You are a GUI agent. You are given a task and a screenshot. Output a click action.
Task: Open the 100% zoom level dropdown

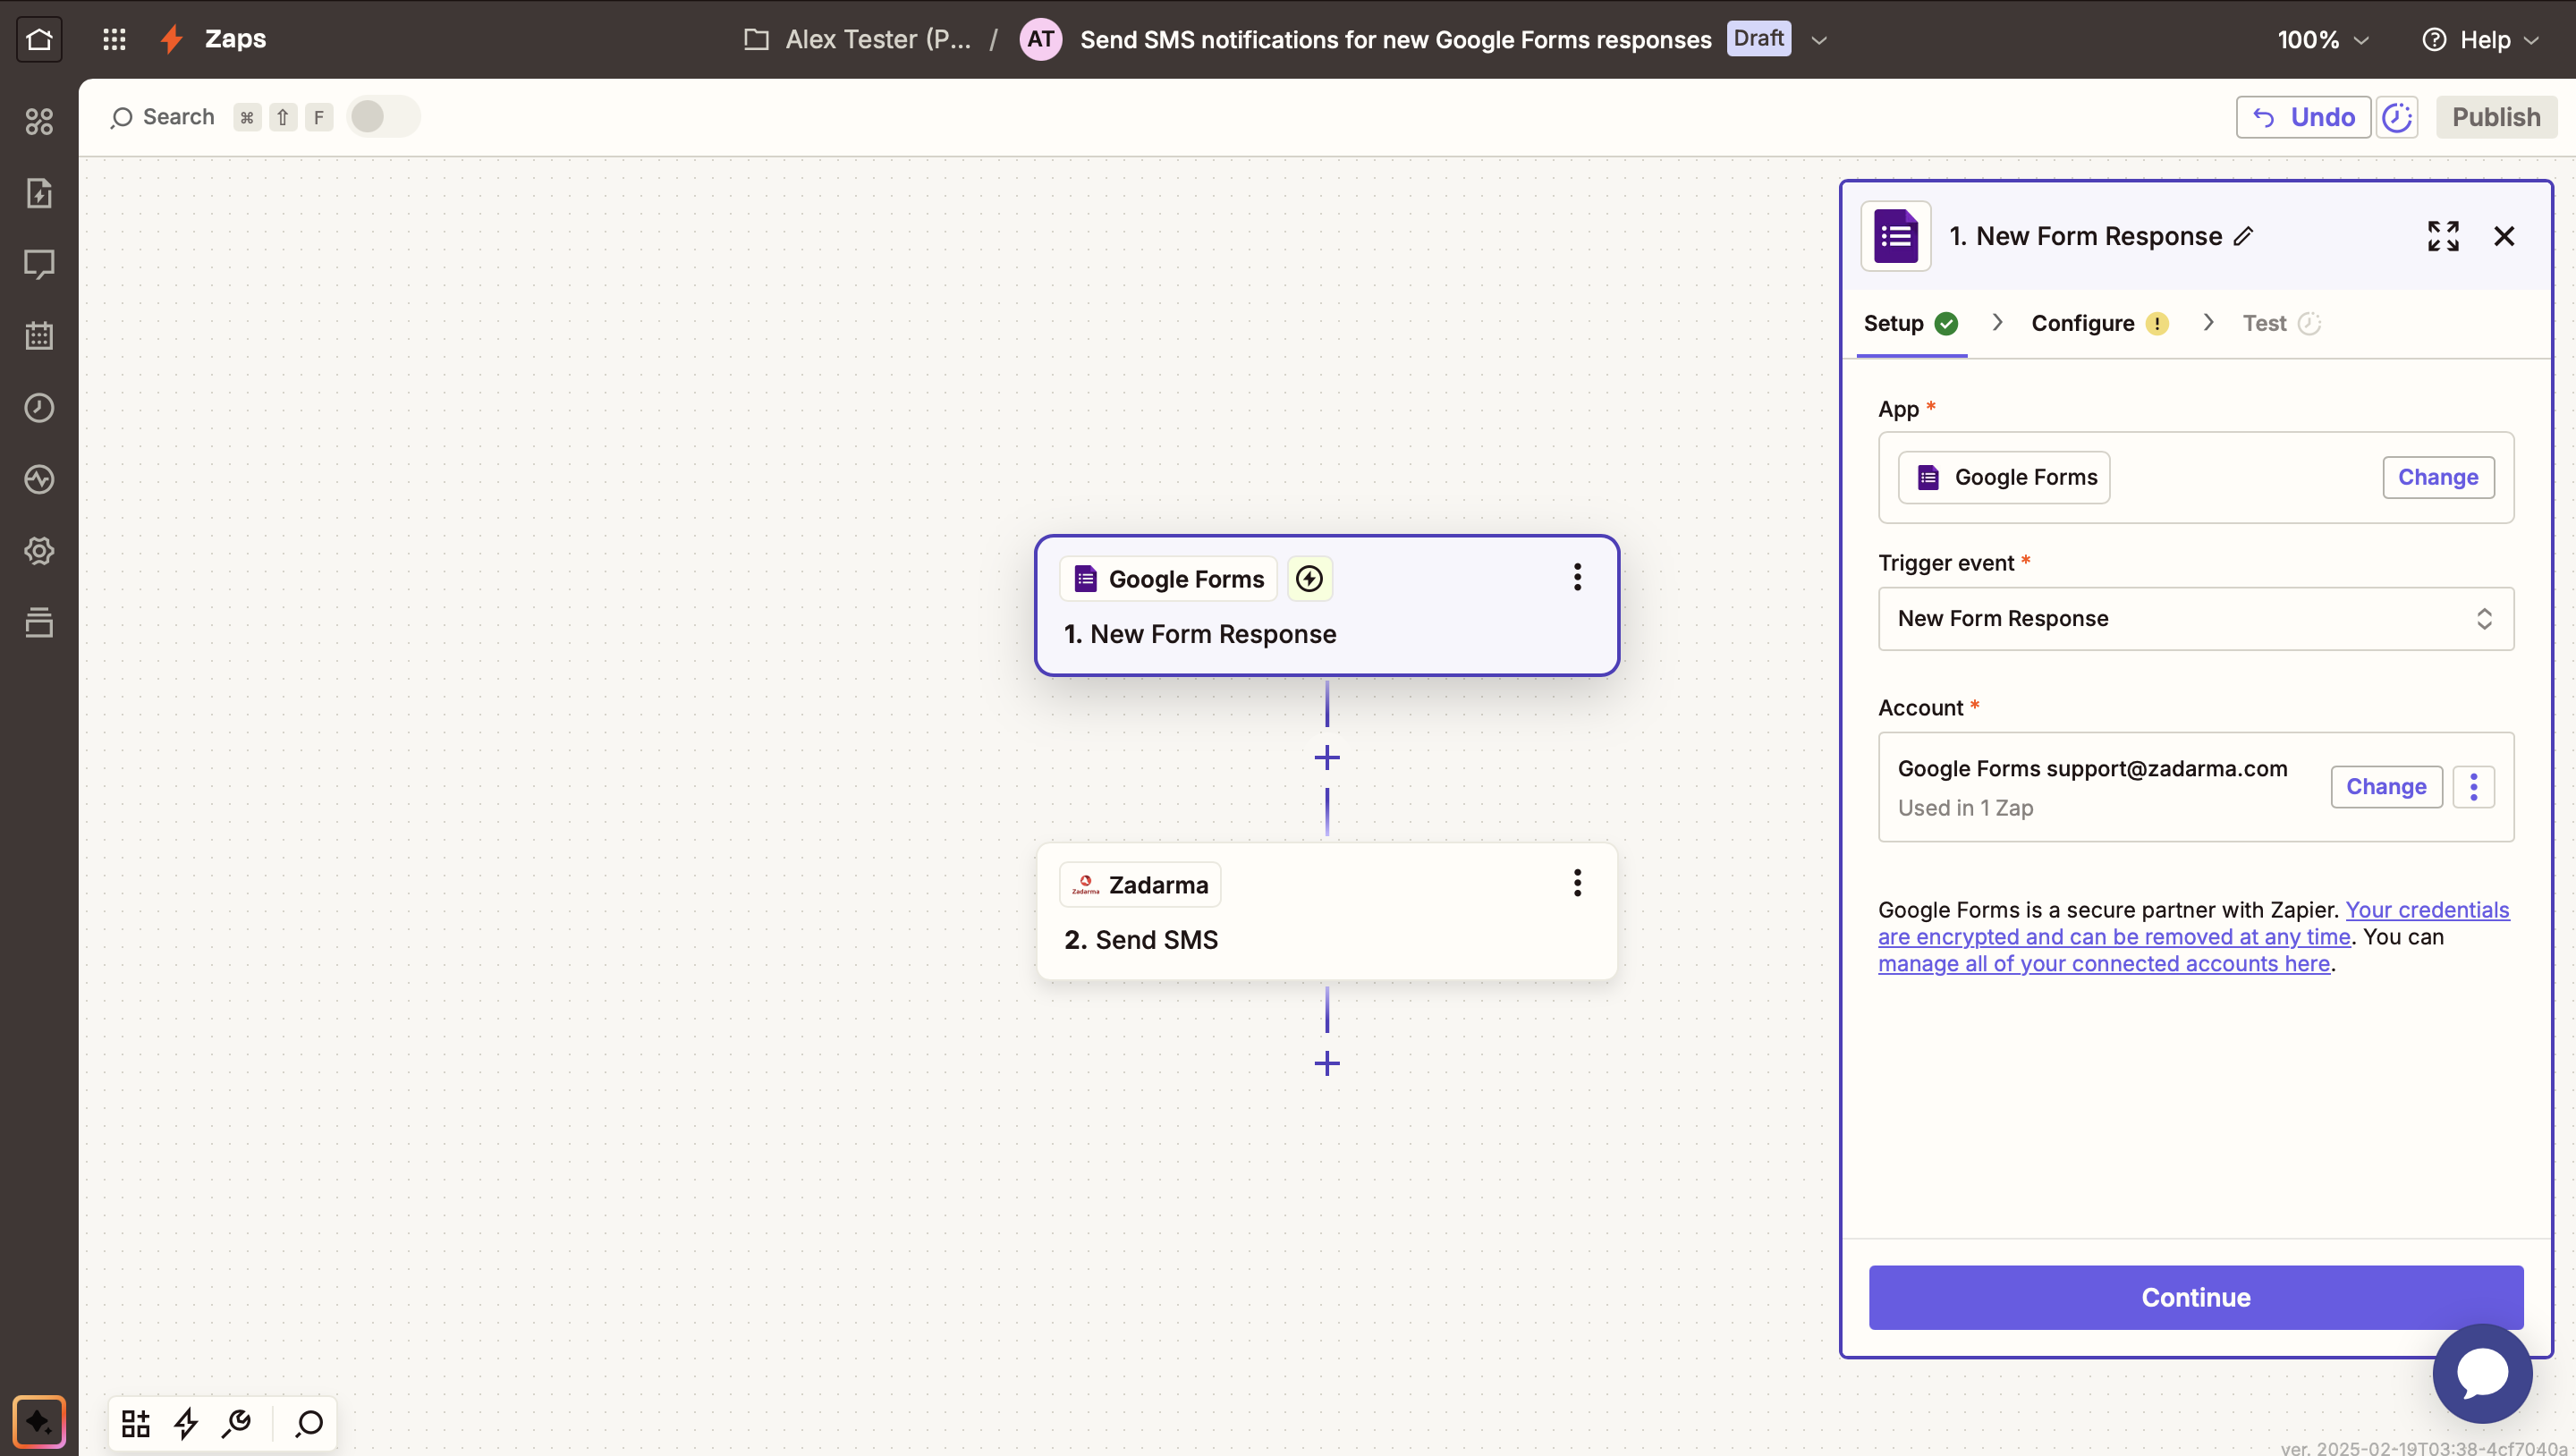2322,40
